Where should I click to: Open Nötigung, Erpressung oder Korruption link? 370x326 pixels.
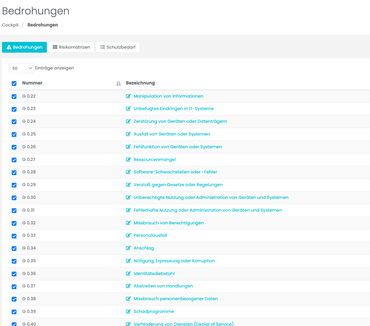click(x=174, y=261)
